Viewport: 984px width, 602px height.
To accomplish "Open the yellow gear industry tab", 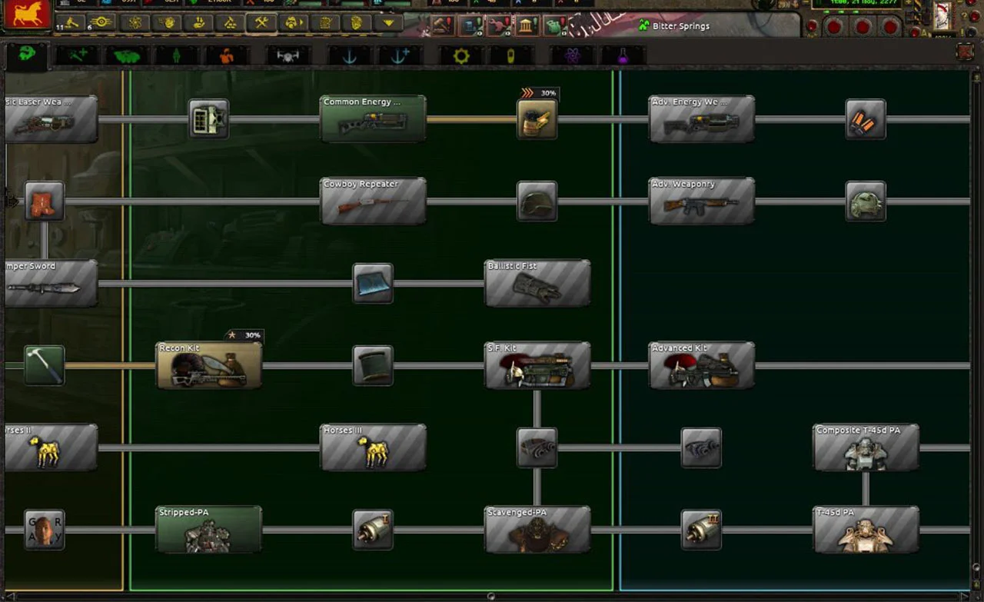I will 460,55.
